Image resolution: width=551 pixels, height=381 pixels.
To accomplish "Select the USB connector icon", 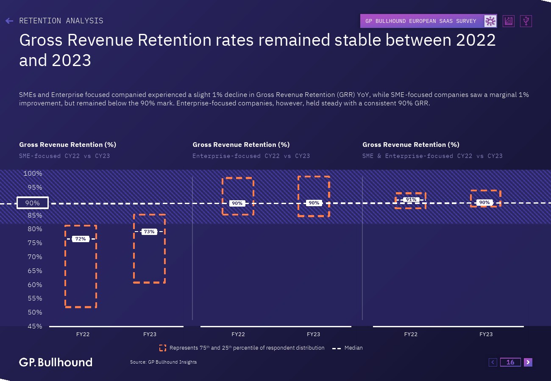I will (x=526, y=21).
